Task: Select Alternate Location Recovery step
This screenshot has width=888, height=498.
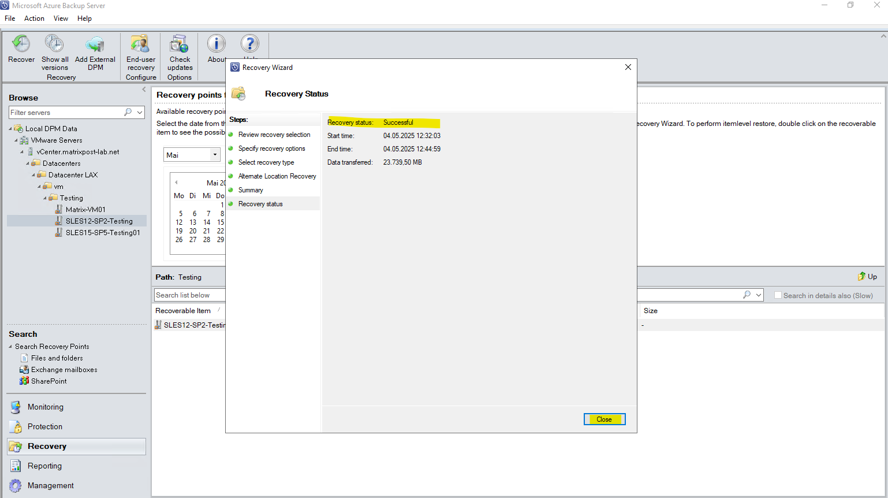Action: click(x=277, y=176)
